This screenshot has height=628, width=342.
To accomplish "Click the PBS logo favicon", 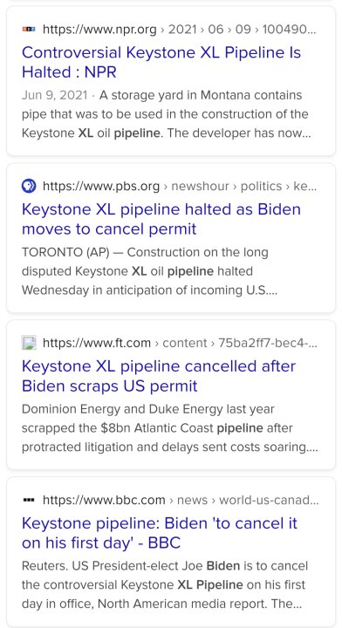I will click(x=29, y=187).
